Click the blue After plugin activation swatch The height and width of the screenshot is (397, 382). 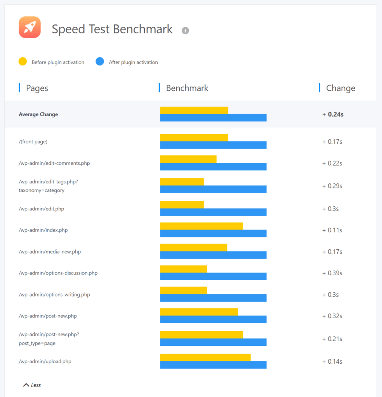[100, 62]
